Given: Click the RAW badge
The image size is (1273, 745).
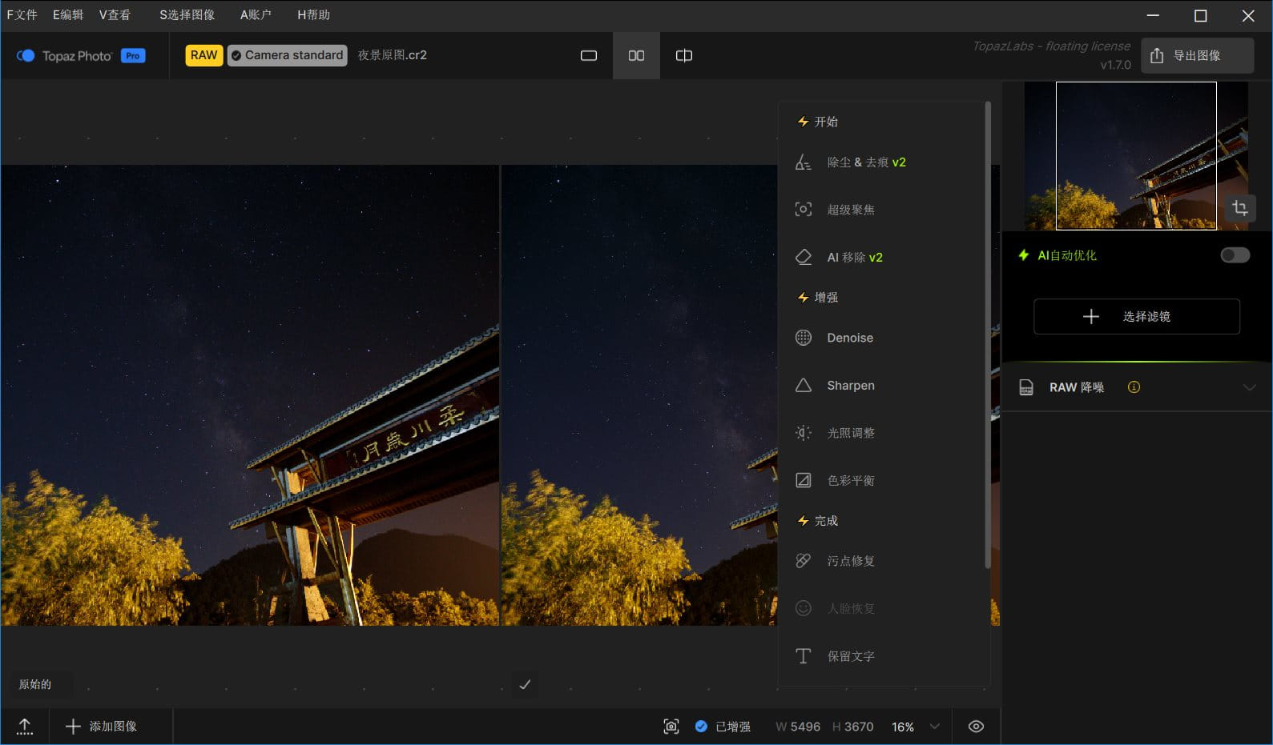Looking at the screenshot, I should [x=203, y=55].
